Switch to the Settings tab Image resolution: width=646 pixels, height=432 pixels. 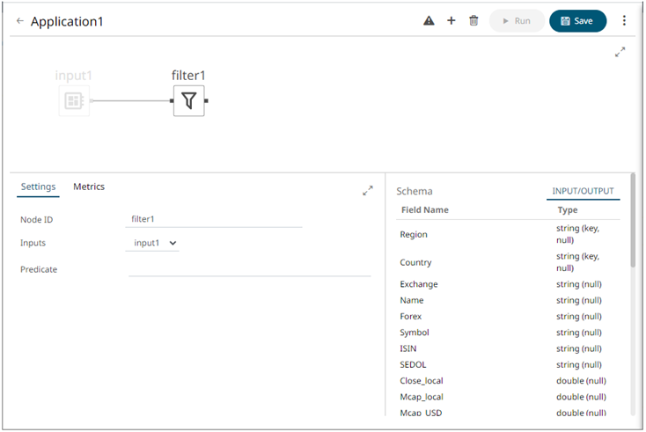tap(38, 187)
